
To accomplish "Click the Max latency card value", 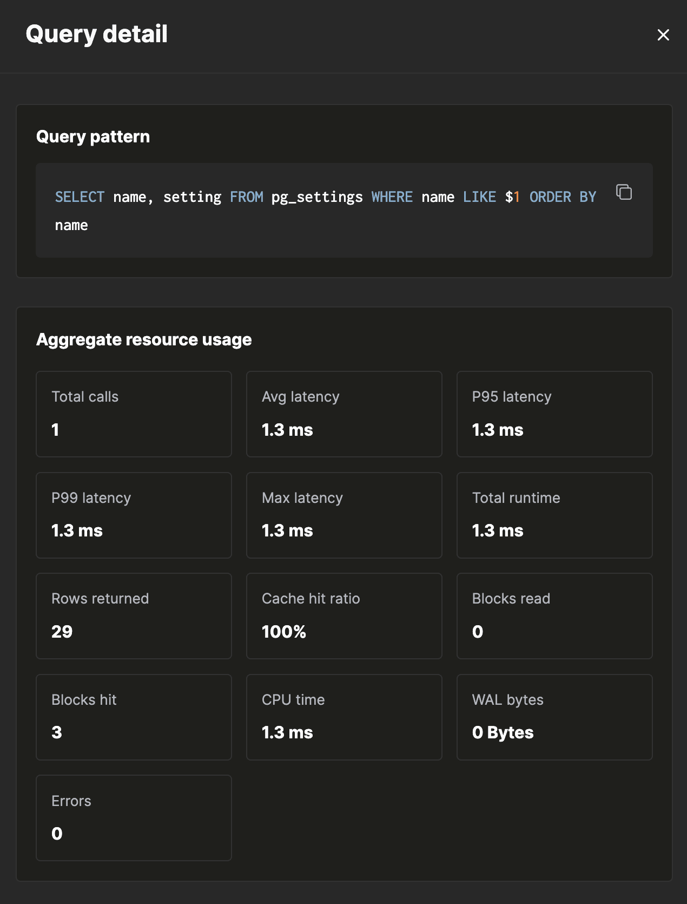I will tap(287, 530).
